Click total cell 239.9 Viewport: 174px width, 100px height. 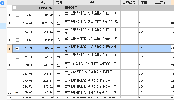tap(43, 40)
